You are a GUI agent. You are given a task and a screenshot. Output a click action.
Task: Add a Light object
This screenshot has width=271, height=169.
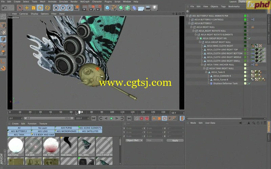[155, 8]
